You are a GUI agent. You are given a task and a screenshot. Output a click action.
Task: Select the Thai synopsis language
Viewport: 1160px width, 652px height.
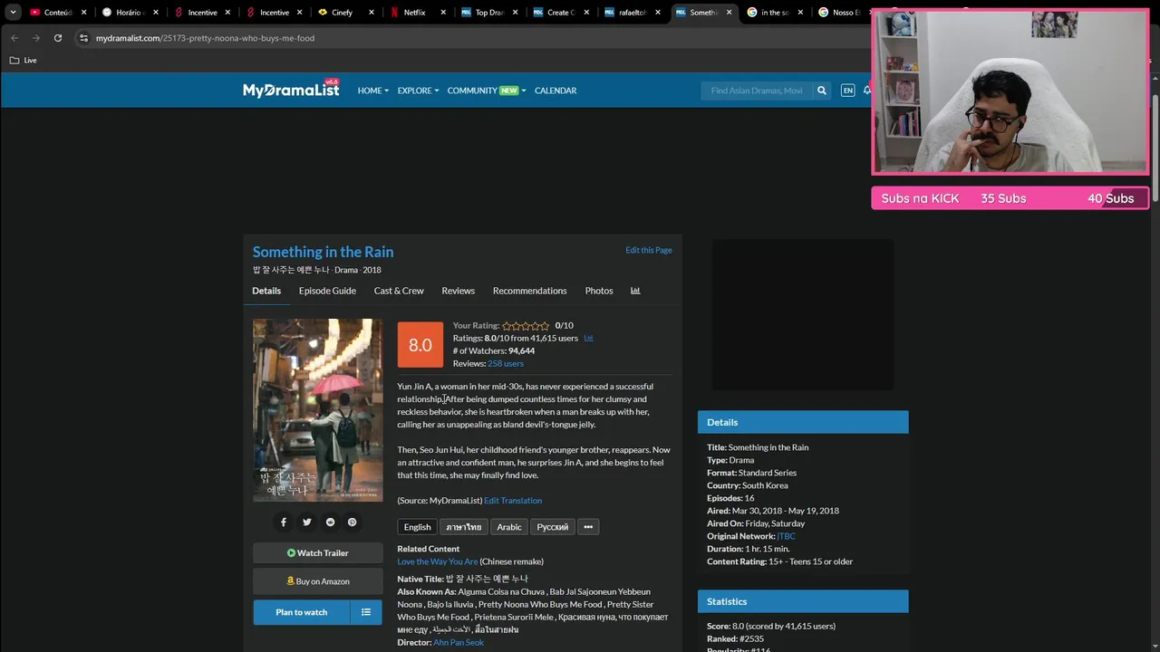(464, 527)
